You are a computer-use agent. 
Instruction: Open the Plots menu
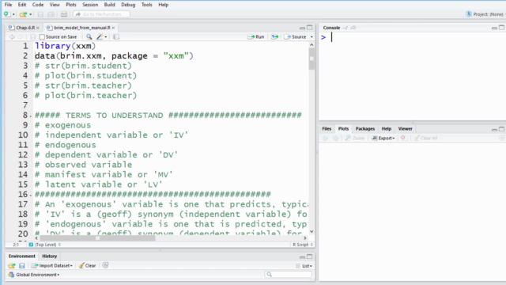[71, 5]
